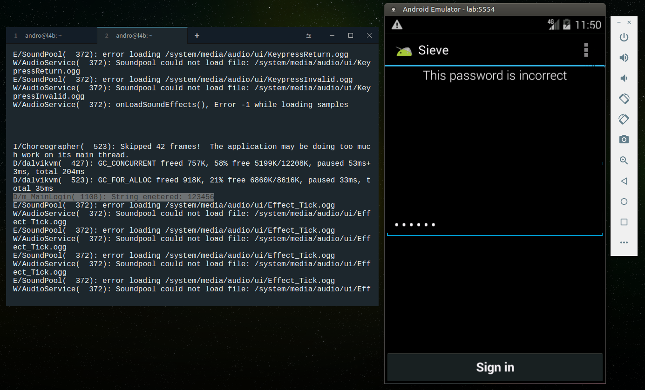Tap the Sign in button in Sieve
The height and width of the screenshot is (390, 645).
[495, 367]
